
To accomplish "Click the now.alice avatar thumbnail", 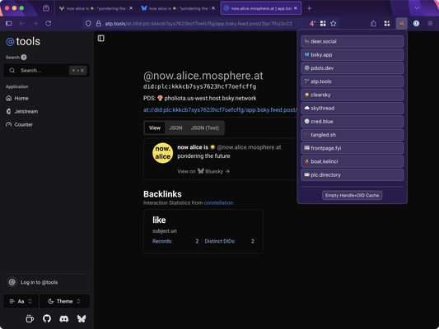I will pos(162,153).
